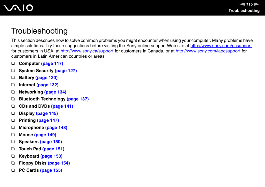265x187 pixels.
Task: Click the large Troubleshooting page heading
Action: [39, 31]
